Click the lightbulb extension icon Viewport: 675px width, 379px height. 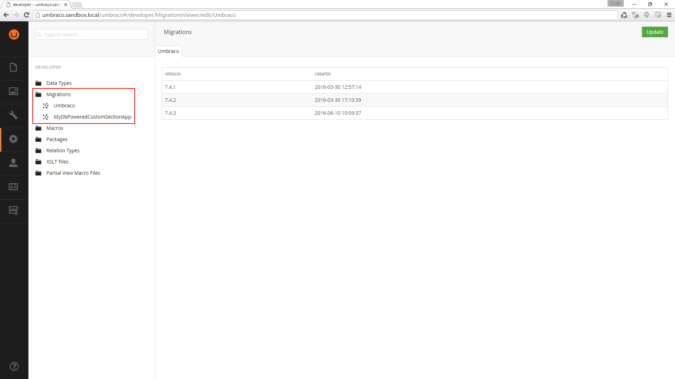click(x=647, y=15)
